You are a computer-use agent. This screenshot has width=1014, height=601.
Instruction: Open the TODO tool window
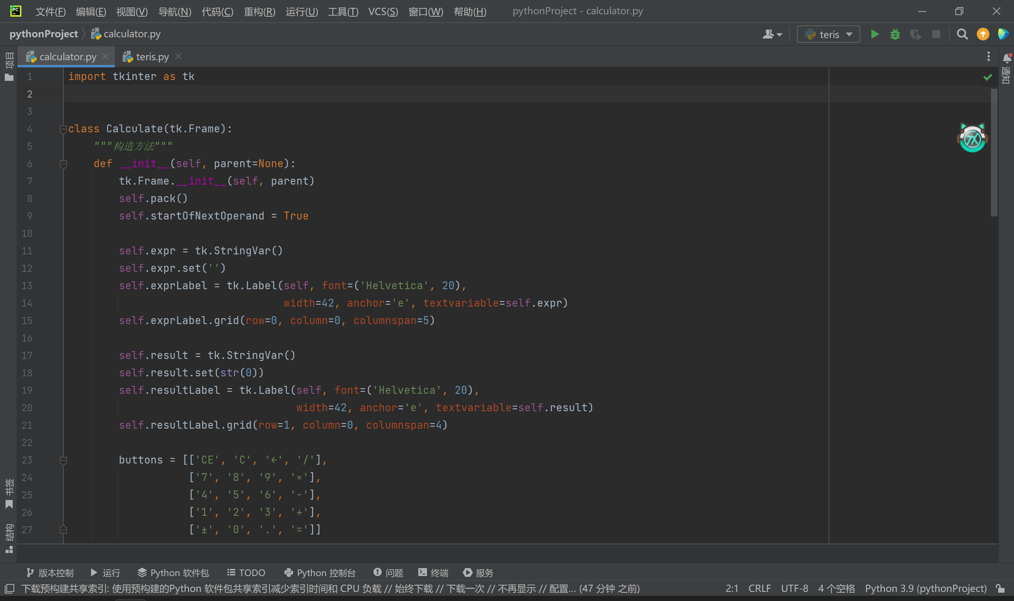click(246, 572)
